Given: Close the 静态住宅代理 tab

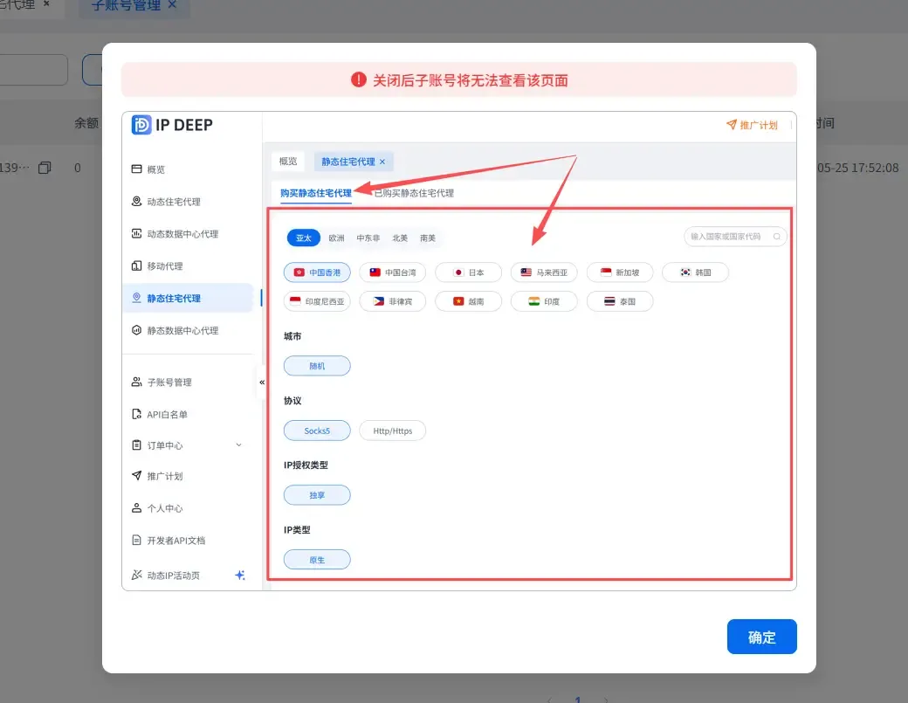Looking at the screenshot, I should [382, 162].
